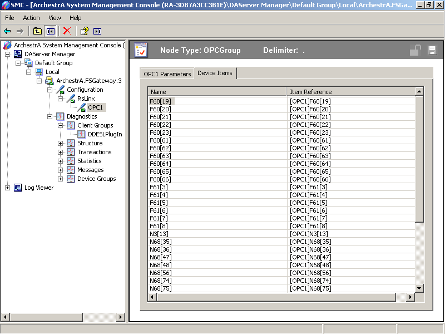Click the padlock icon in node header

click(x=415, y=51)
